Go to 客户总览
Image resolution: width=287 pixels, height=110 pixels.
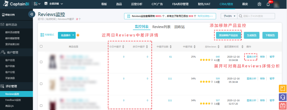pyautogui.click(x=10, y=60)
